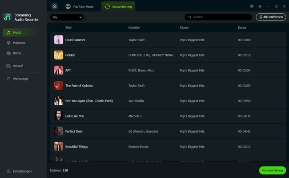Click the Radio sidebar icon
Screen dimensions: 289x178
8,53
